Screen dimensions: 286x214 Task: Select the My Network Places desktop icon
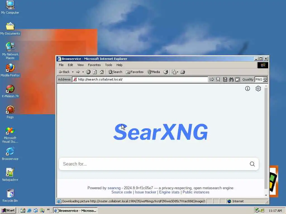tap(10, 51)
